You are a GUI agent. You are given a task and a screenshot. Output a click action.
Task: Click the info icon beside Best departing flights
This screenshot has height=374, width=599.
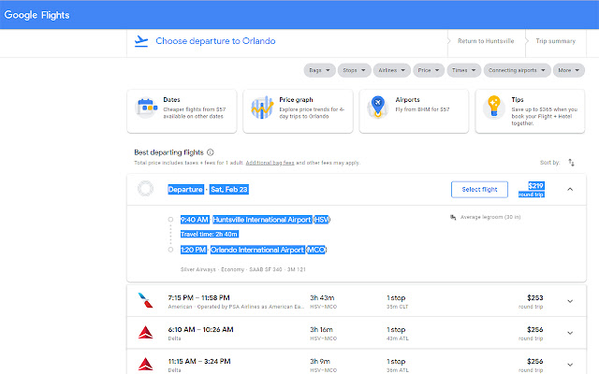point(210,152)
